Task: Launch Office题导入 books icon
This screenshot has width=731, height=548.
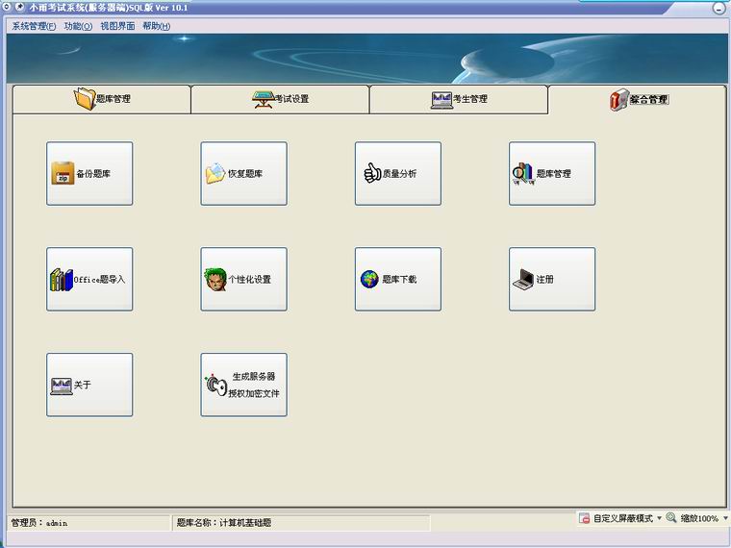Action: tap(62, 280)
